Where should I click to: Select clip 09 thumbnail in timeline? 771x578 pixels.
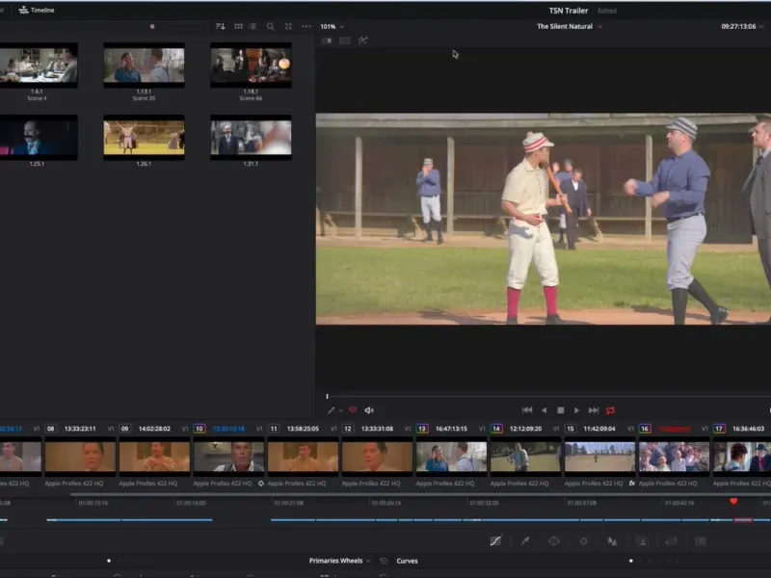tap(154, 457)
